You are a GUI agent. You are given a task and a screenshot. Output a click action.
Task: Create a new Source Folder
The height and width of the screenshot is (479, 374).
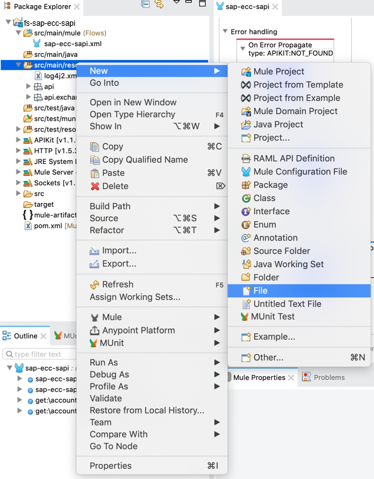click(x=299, y=251)
